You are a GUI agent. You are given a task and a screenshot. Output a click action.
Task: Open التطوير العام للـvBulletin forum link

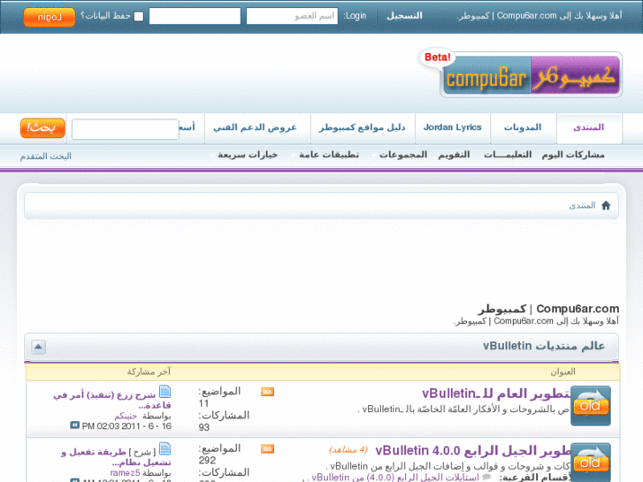tap(496, 394)
